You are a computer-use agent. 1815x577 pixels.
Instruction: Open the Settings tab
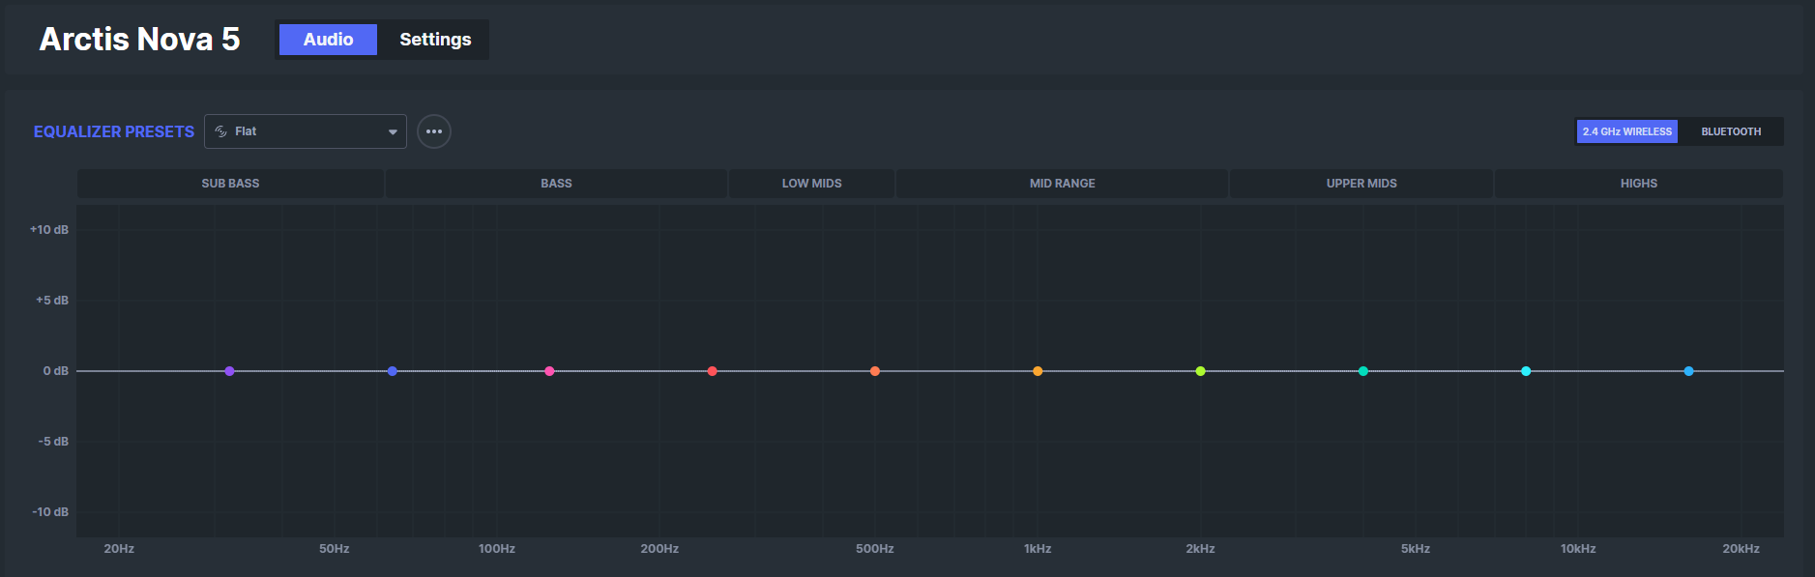point(435,40)
